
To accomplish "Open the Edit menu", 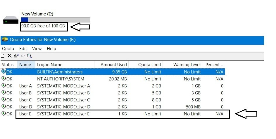I will tap(23, 49).
